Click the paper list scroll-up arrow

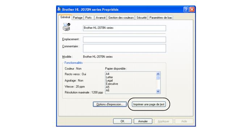coord(158,74)
